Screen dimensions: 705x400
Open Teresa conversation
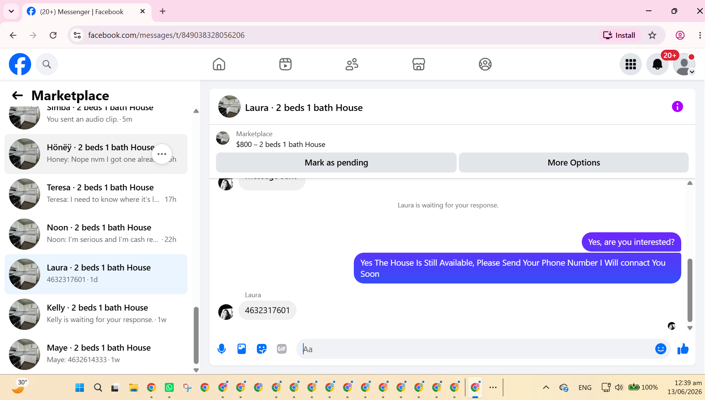pos(96,194)
